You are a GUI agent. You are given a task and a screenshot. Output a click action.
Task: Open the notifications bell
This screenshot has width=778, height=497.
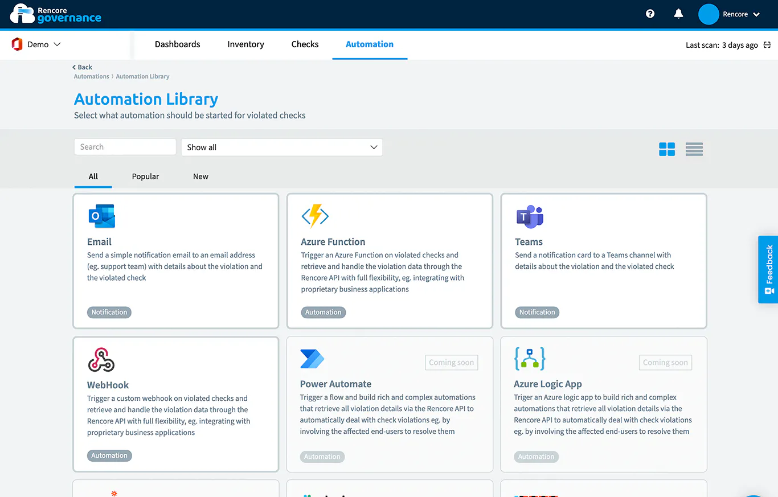point(678,14)
